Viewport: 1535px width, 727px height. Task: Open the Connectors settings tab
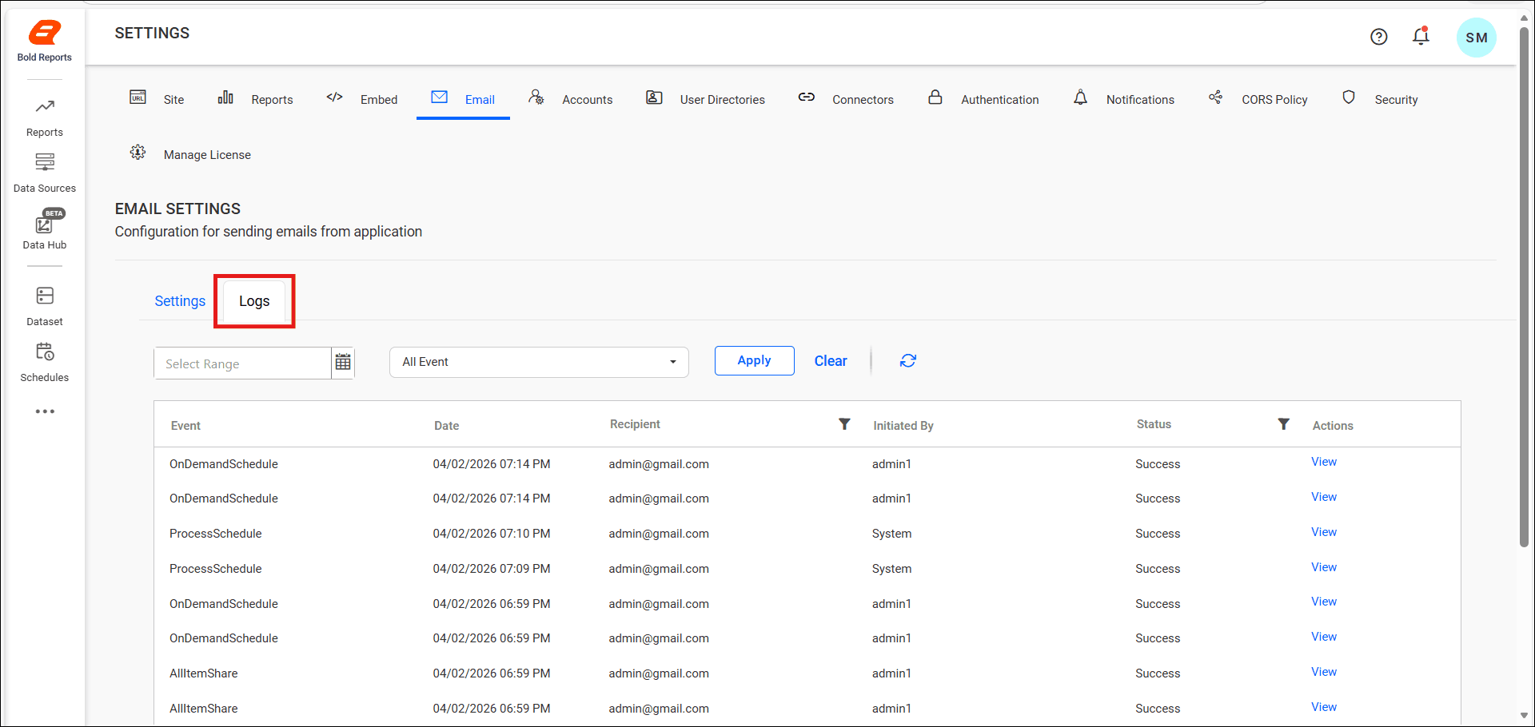click(x=863, y=100)
